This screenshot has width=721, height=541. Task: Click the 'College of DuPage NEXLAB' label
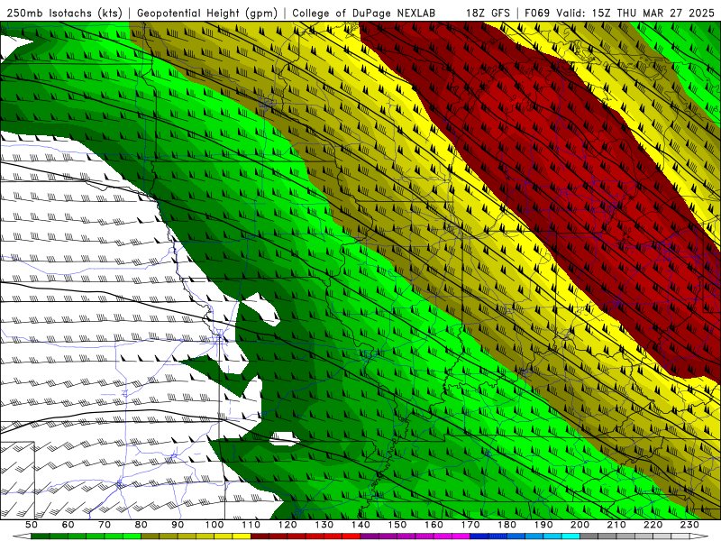[363, 13]
